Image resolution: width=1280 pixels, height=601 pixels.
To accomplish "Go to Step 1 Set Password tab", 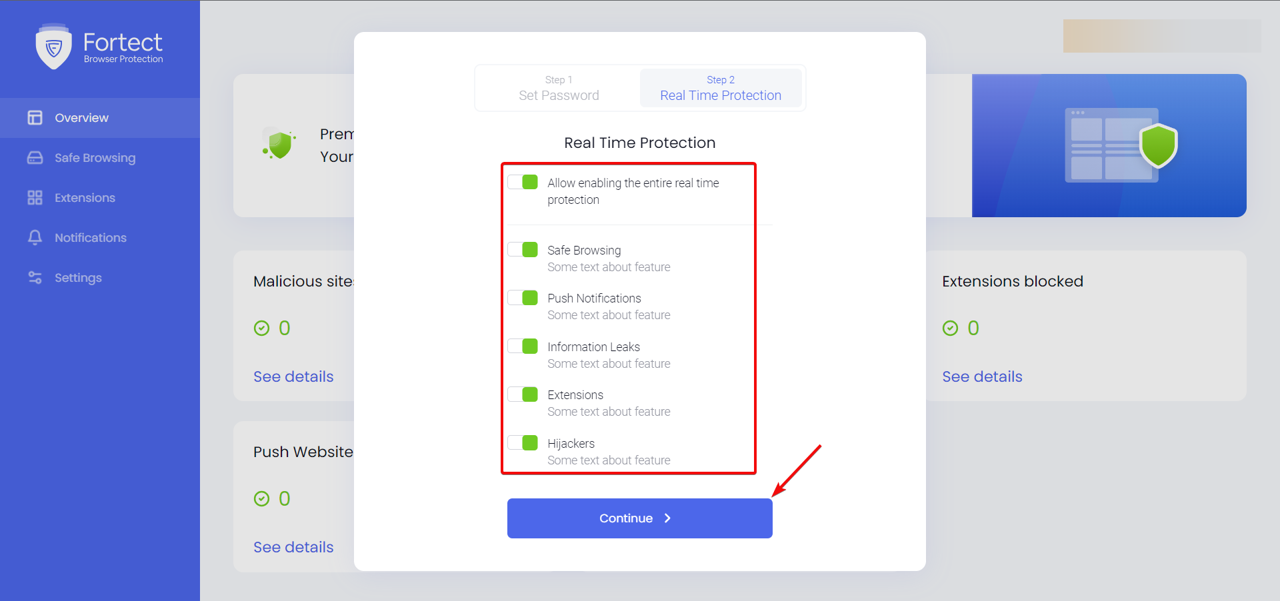I will pos(559,88).
